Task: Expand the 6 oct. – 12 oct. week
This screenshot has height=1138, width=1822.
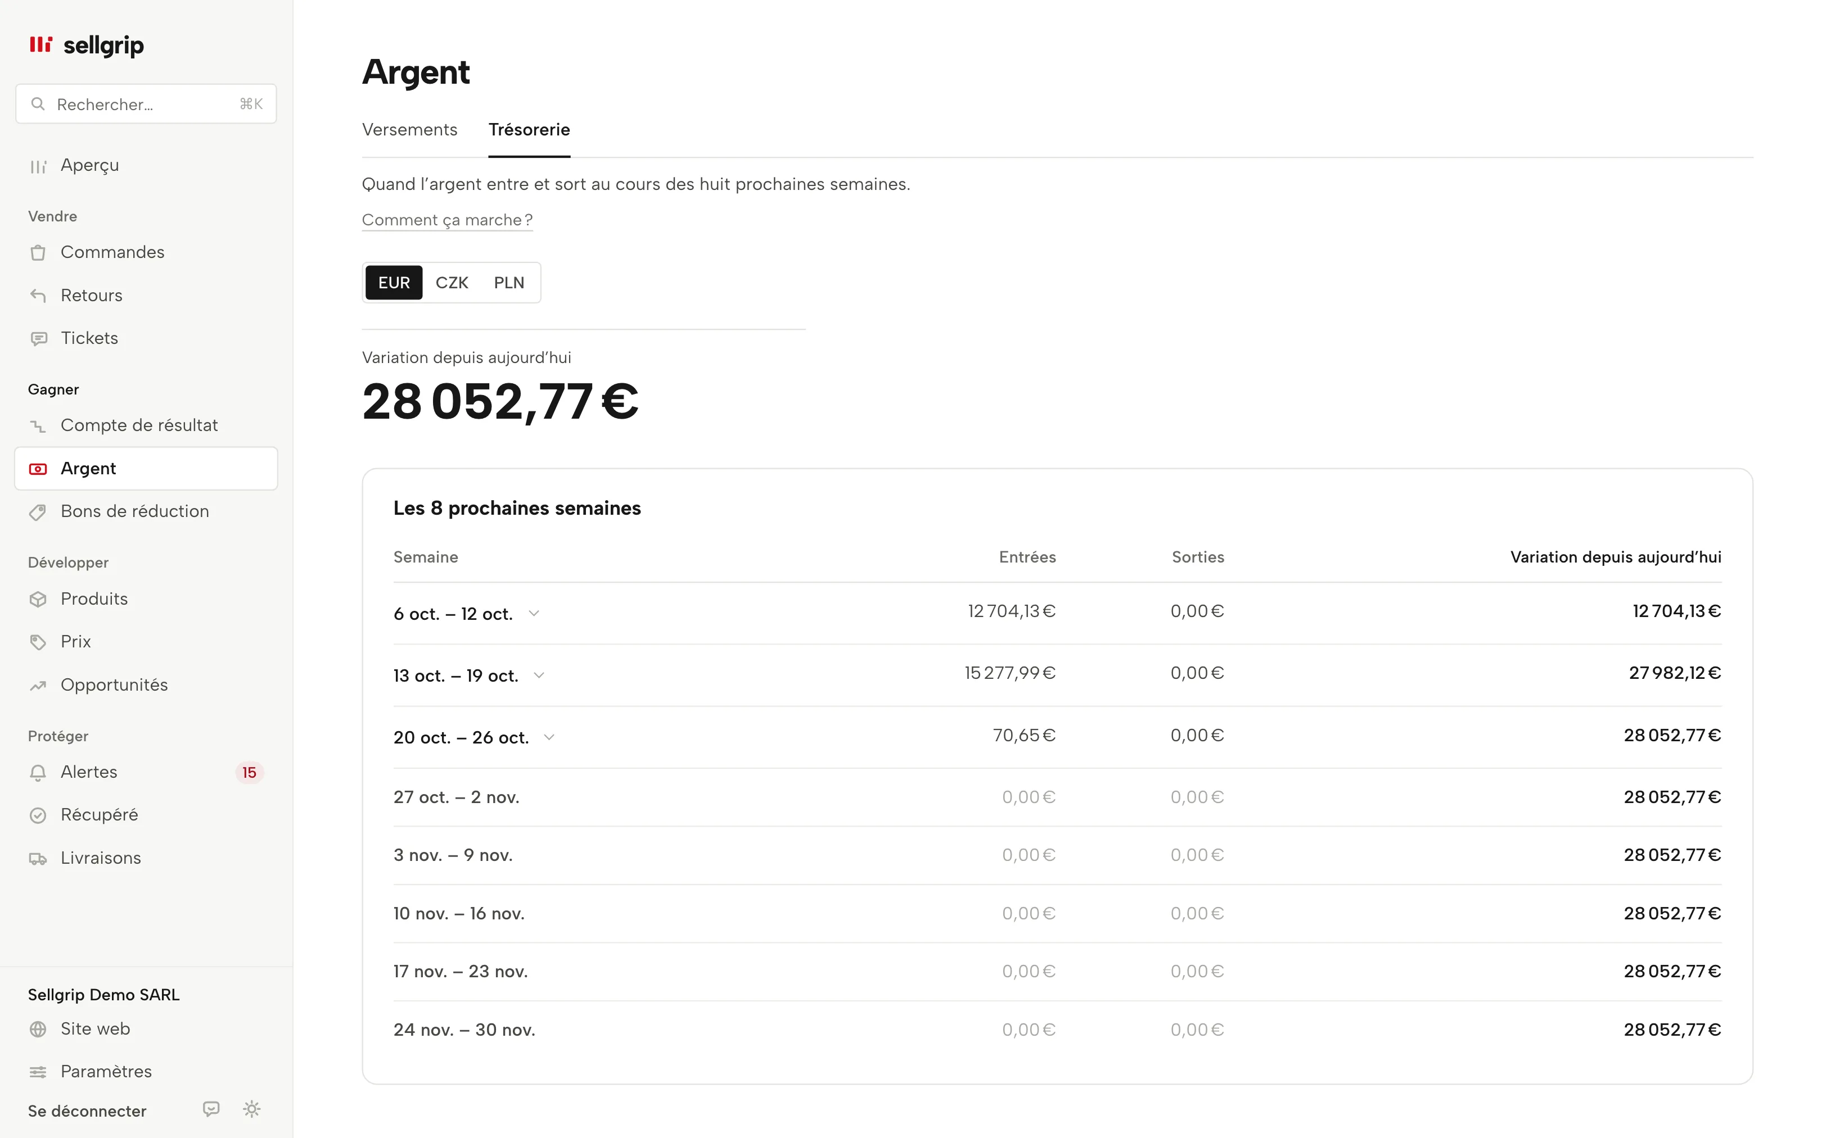Action: pos(534,614)
